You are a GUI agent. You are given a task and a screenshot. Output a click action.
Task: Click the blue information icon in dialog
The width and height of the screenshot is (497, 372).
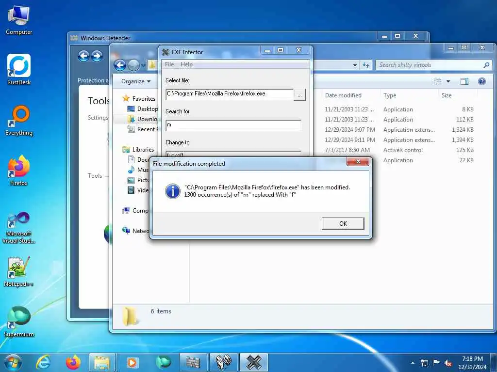173,191
